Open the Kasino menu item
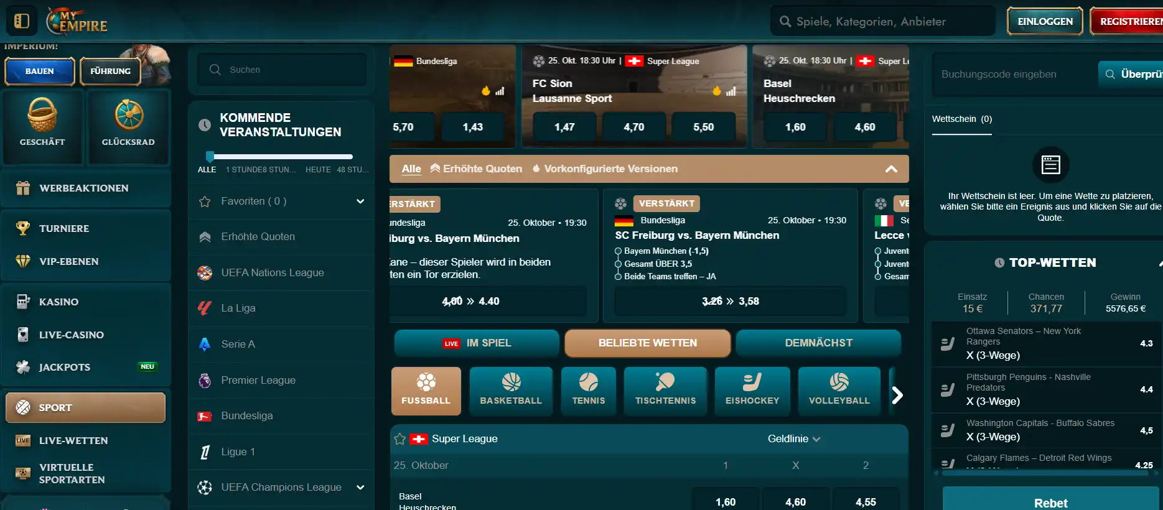This screenshot has height=510, width=1163. [86, 302]
